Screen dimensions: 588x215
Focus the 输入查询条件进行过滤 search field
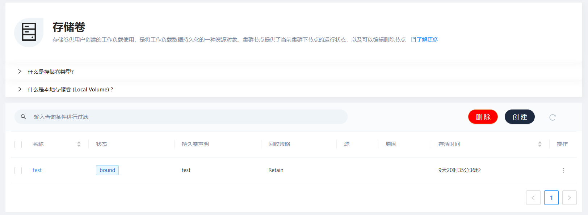tap(181, 117)
